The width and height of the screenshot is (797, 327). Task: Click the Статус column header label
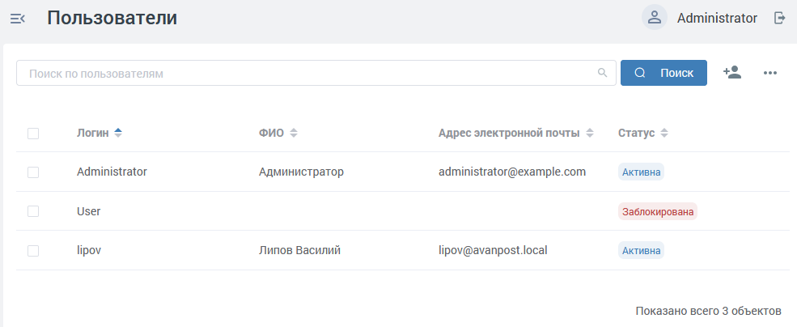[636, 134]
